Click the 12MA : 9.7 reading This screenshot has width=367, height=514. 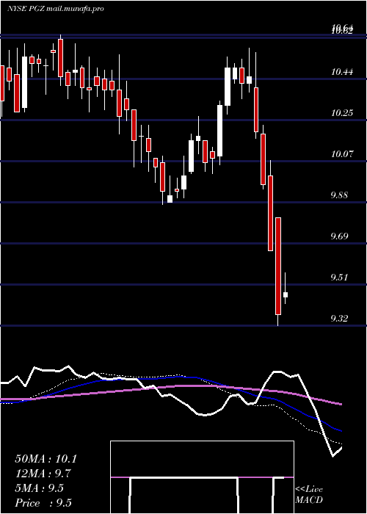(43, 474)
